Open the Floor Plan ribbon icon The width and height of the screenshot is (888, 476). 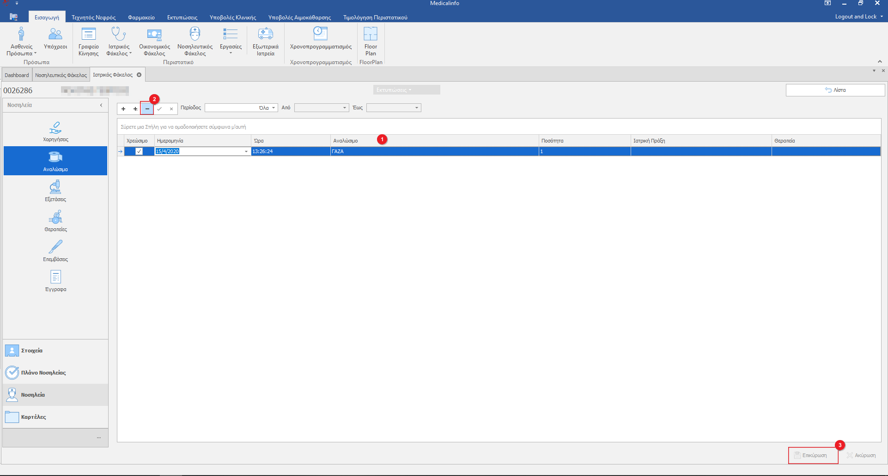tap(371, 41)
